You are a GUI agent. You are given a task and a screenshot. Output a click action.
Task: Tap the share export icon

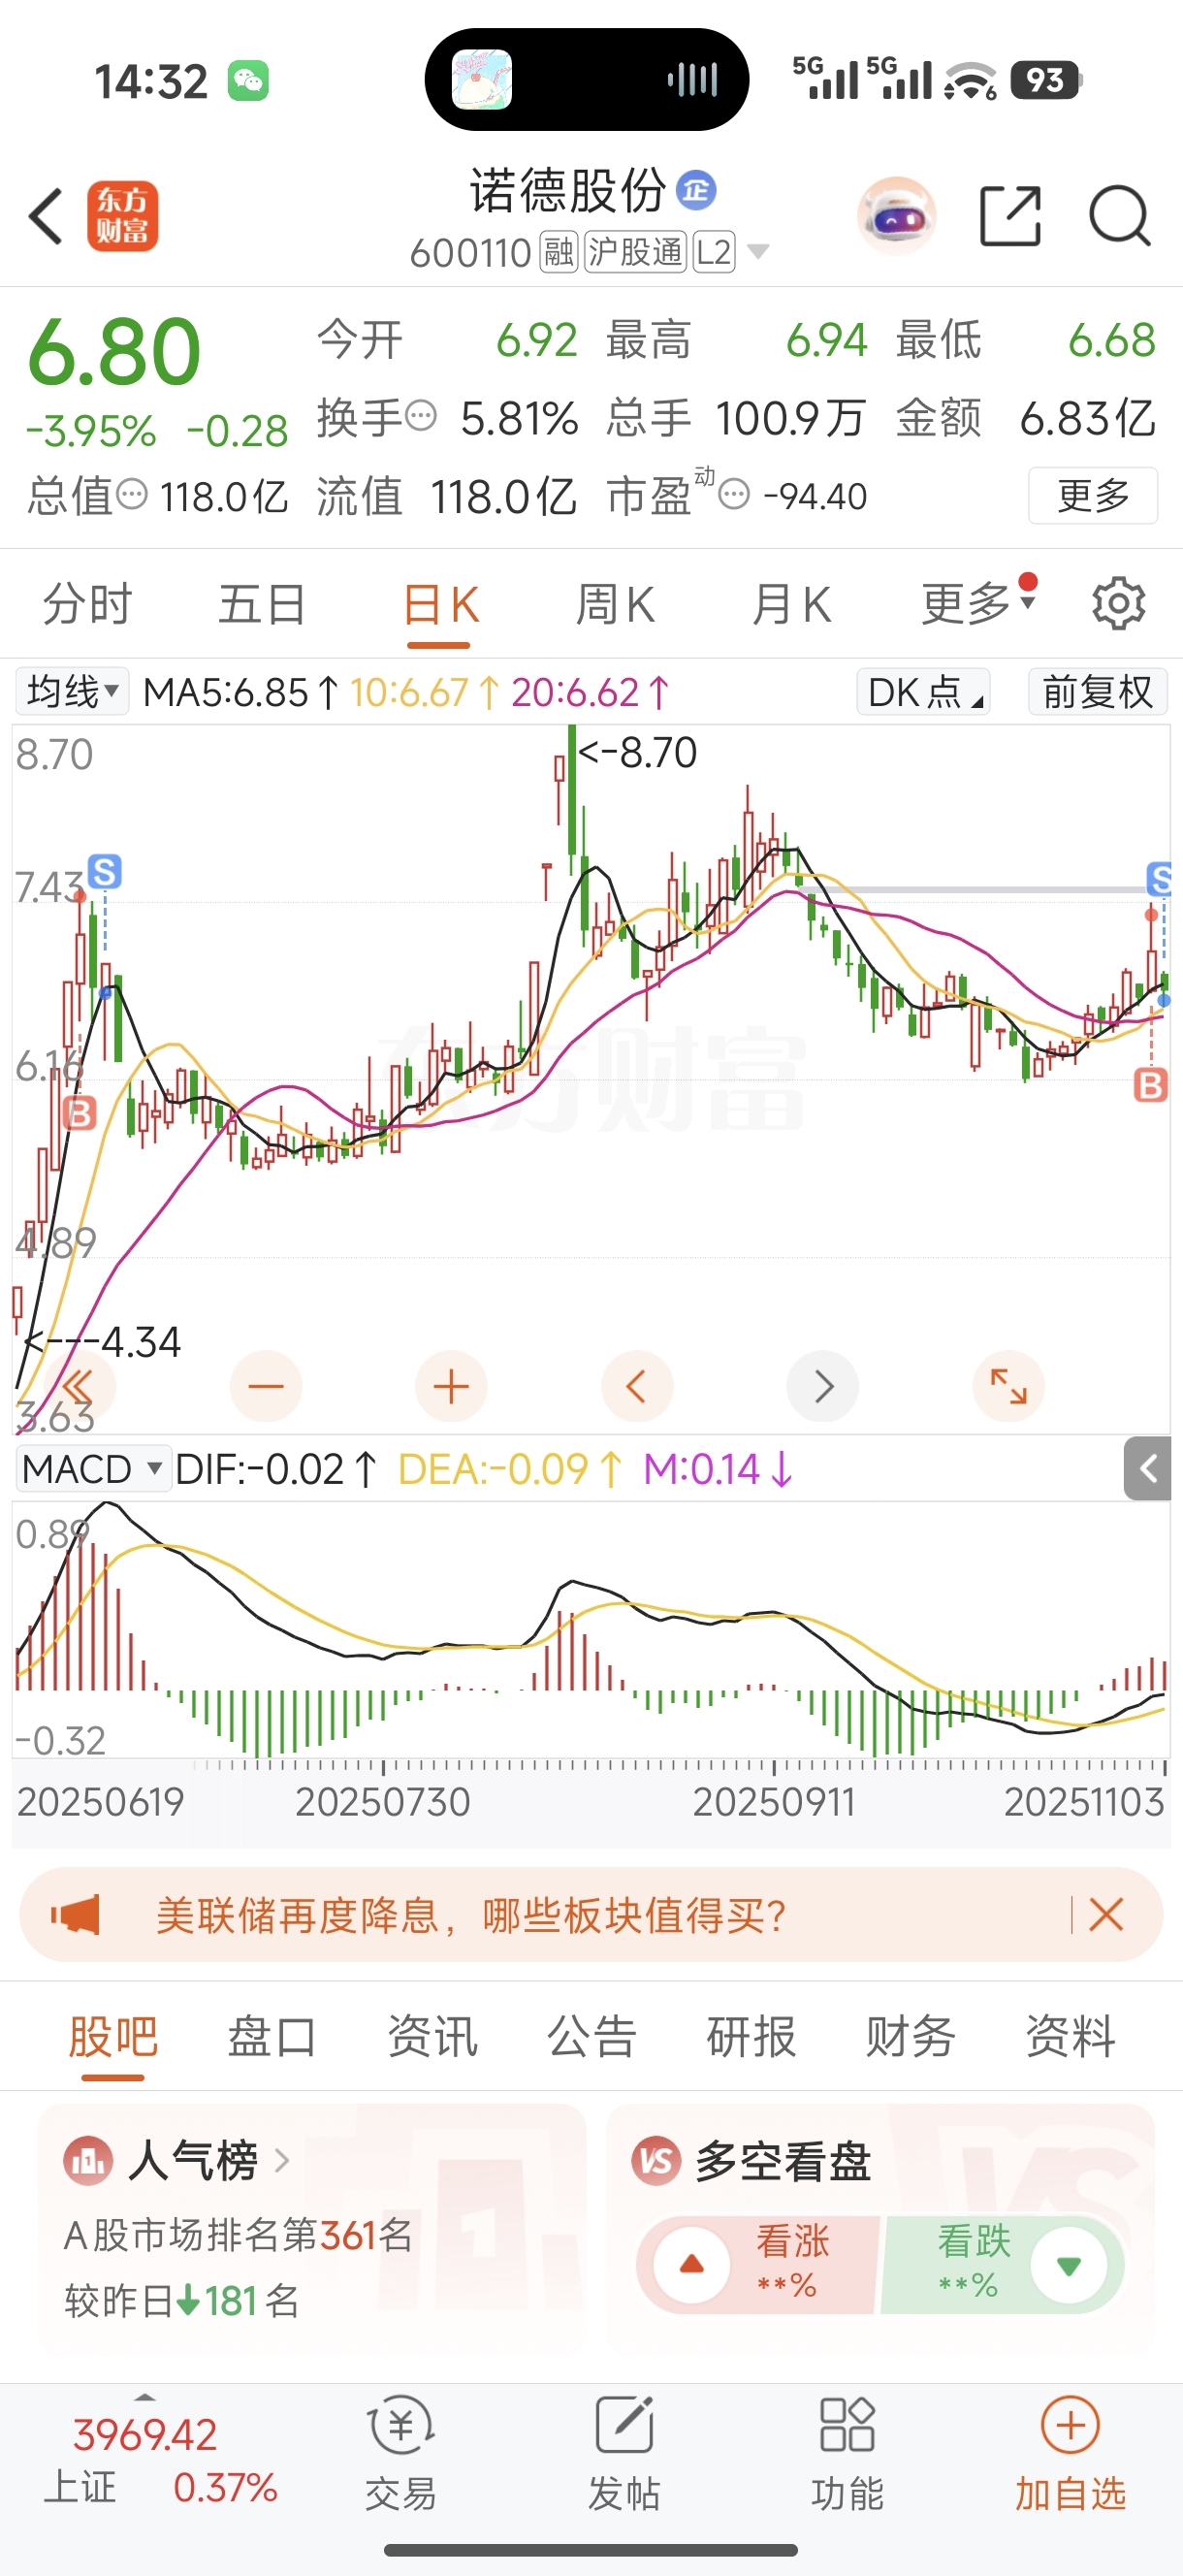click(x=1010, y=216)
